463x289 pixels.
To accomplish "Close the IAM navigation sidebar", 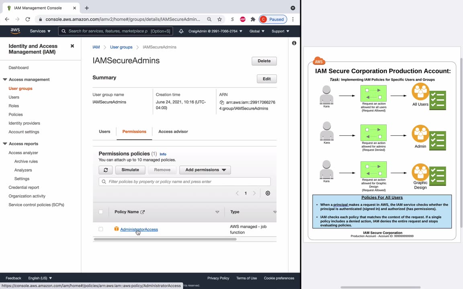I will coord(72,46).
